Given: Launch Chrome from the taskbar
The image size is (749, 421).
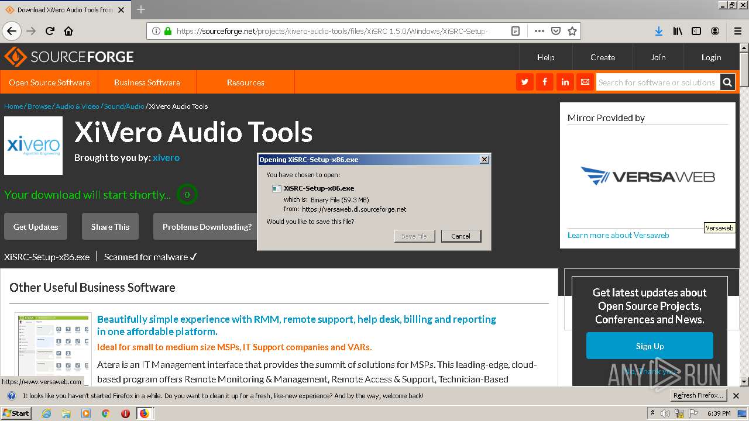Looking at the screenshot, I should pos(105,413).
